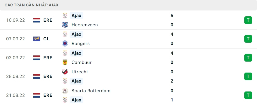Click the Ajax crest in the Rangers match
The height and width of the screenshot is (104, 257).
coord(65,34)
